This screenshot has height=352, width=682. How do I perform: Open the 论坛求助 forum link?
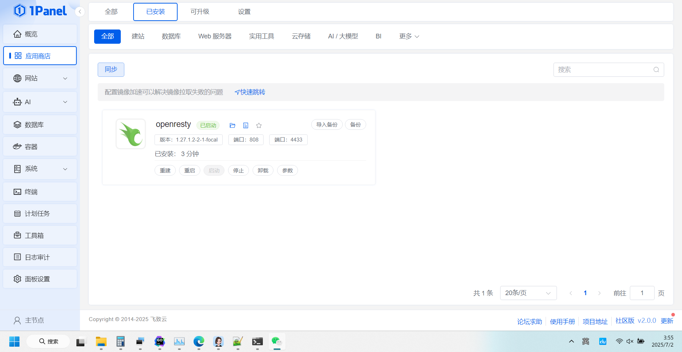coord(530,321)
